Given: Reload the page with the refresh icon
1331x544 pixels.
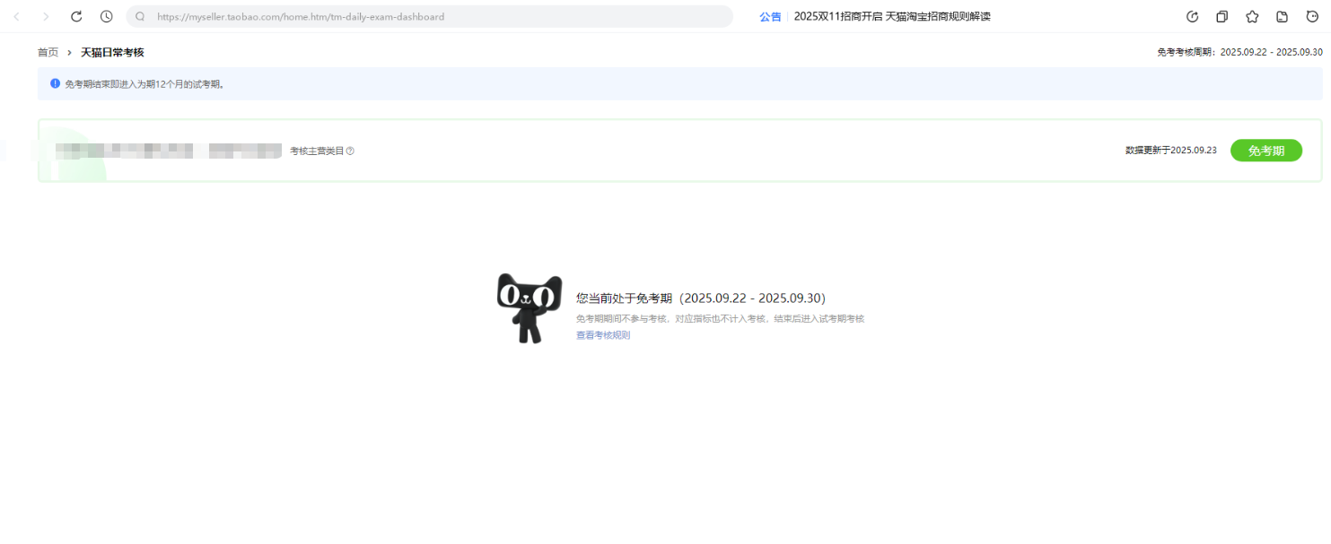Looking at the screenshot, I should click(x=76, y=16).
